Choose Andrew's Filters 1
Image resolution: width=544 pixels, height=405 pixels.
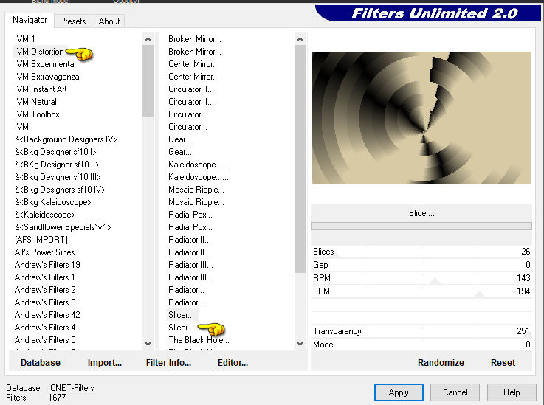44,277
